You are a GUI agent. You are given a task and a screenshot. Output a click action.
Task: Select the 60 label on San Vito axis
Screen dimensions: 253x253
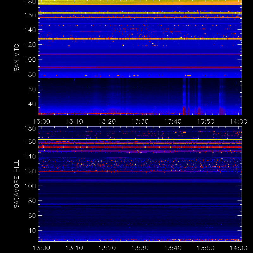click(32, 89)
